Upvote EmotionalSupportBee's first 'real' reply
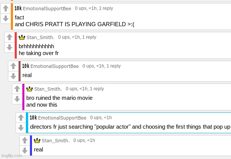This screenshot has height=159, width=231. coord(13,66)
